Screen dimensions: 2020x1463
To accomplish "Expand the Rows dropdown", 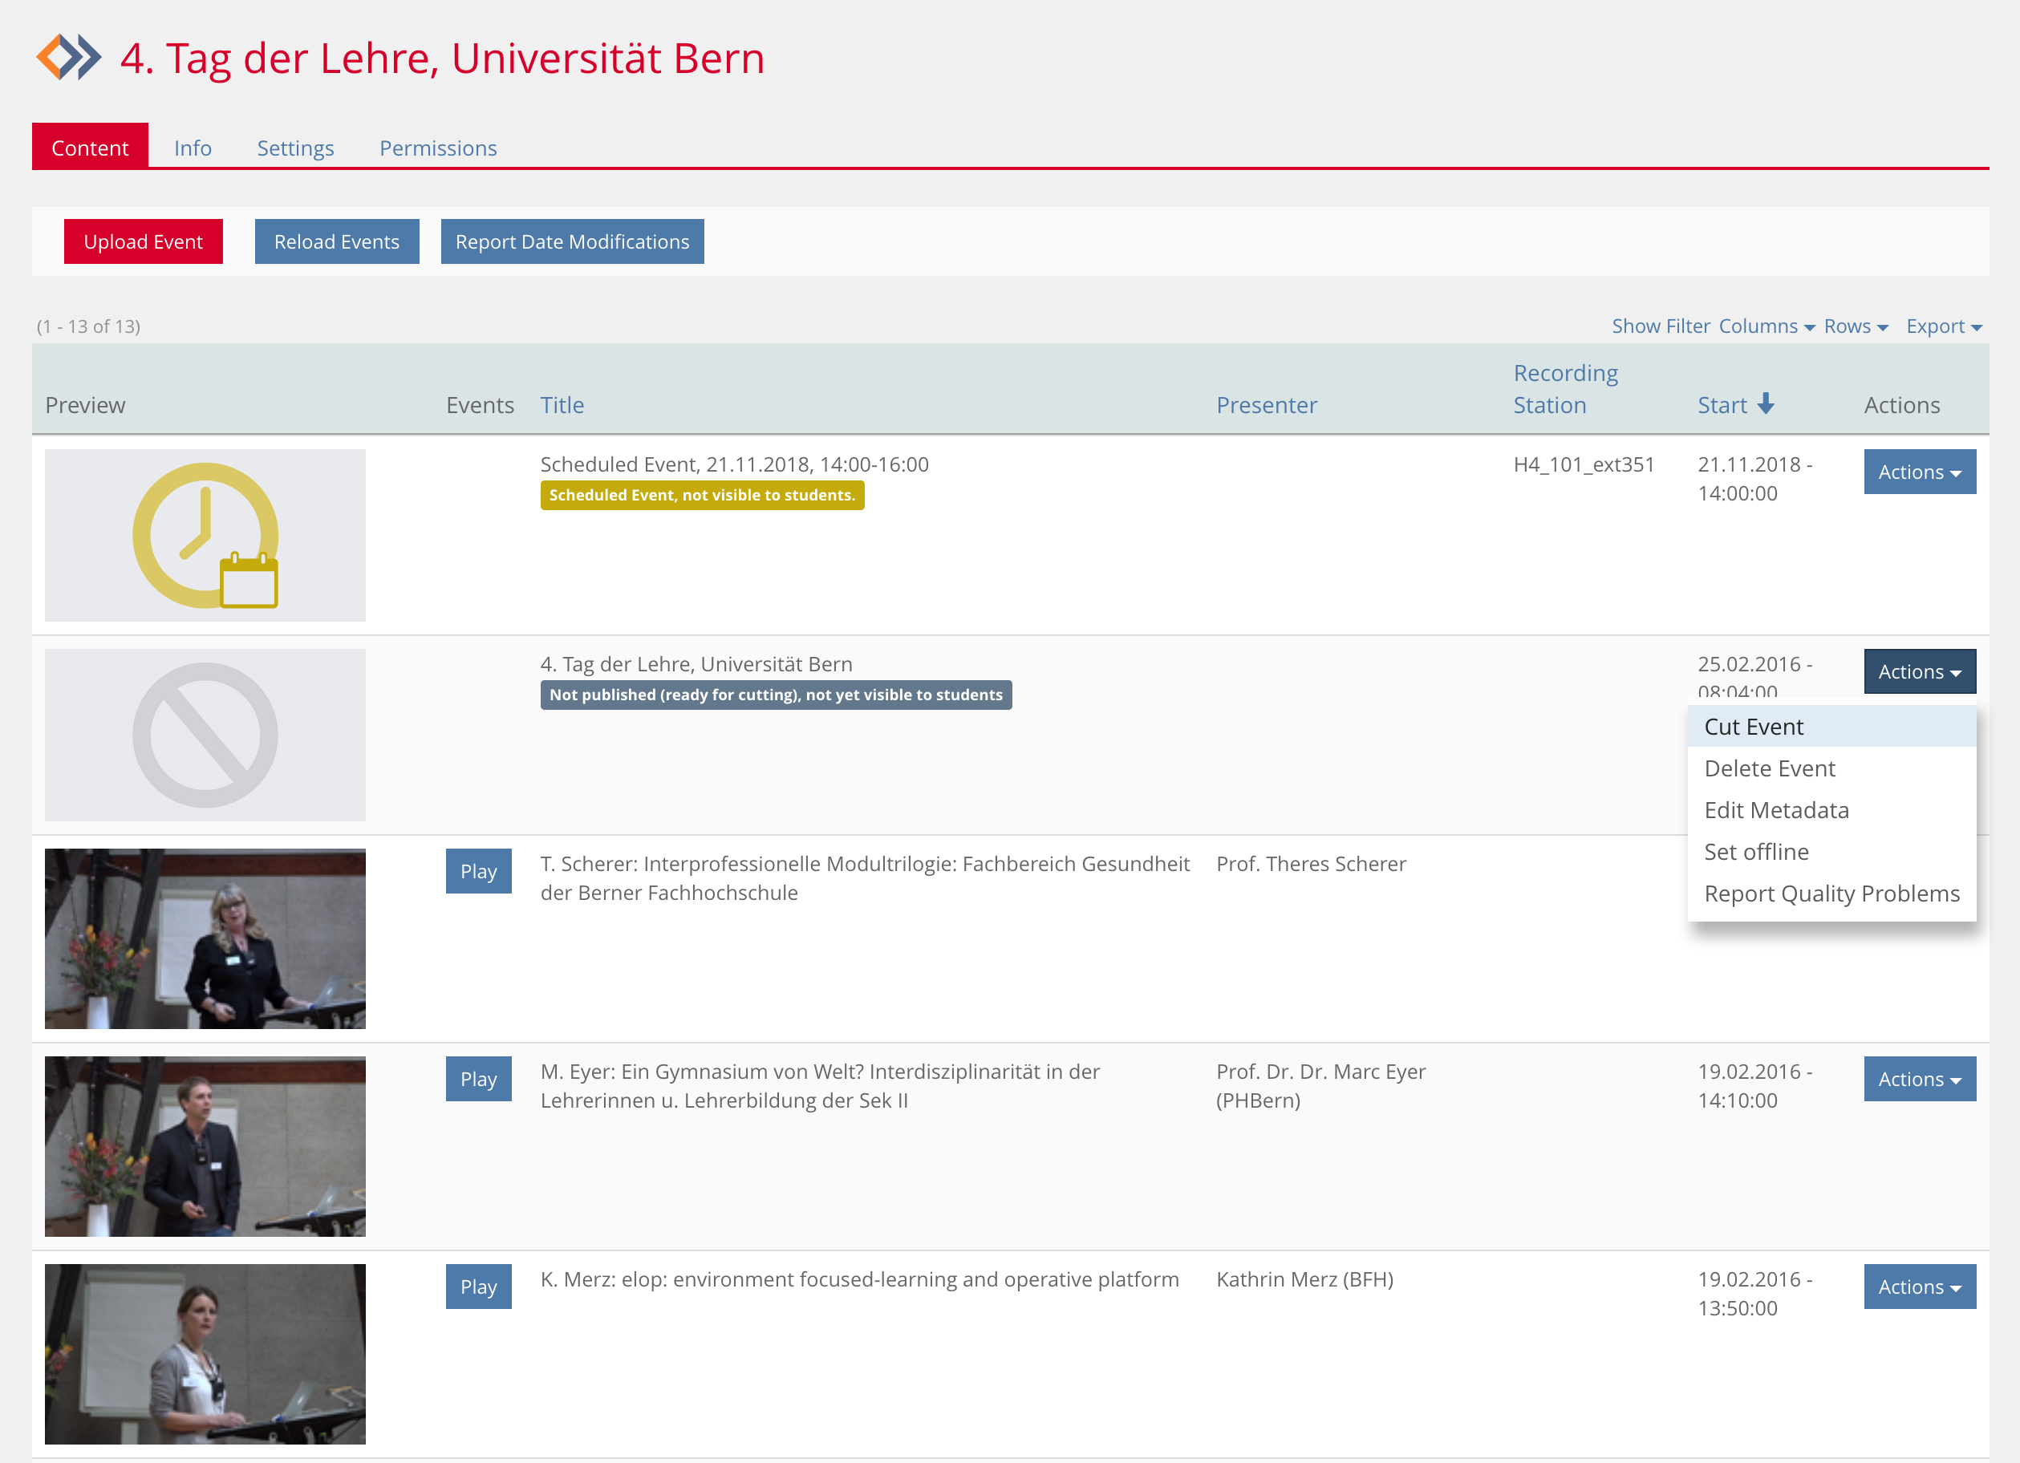I will point(1856,326).
